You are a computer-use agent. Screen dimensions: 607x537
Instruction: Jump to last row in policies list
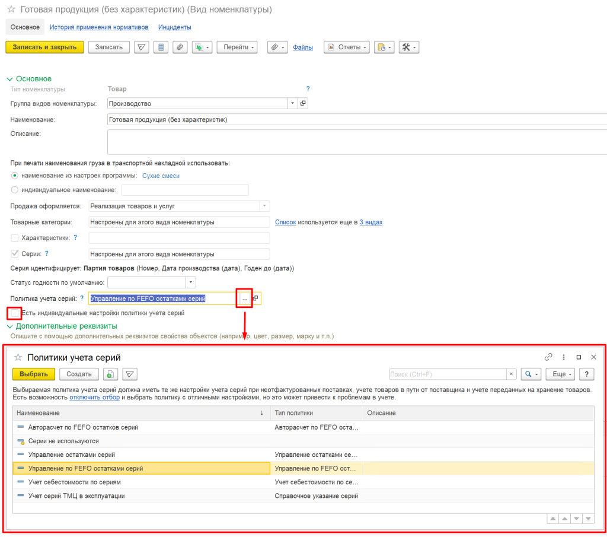pyautogui.click(x=588, y=519)
